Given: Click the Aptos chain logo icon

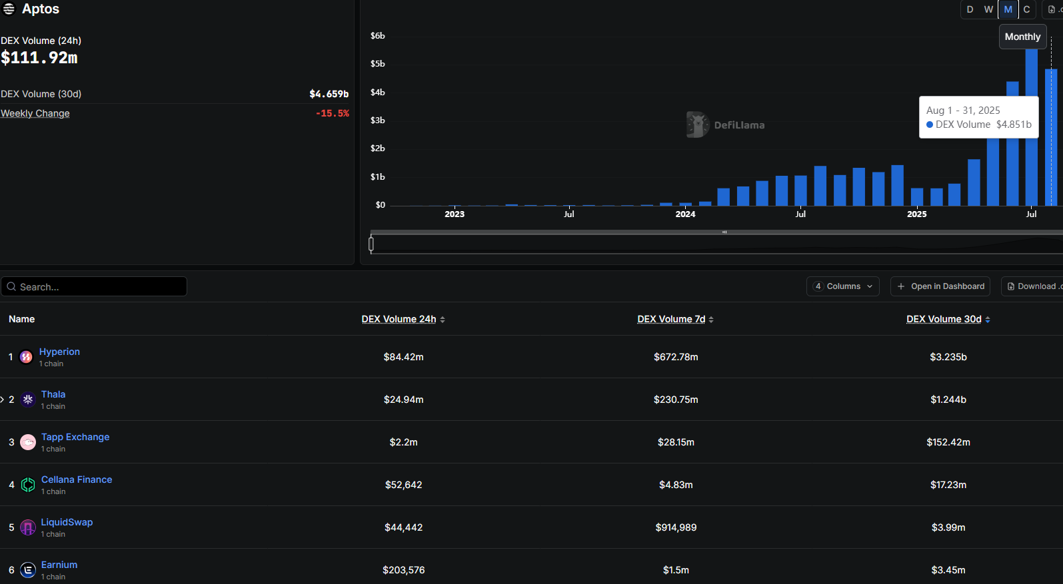Looking at the screenshot, I should click(x=9, y=9).
